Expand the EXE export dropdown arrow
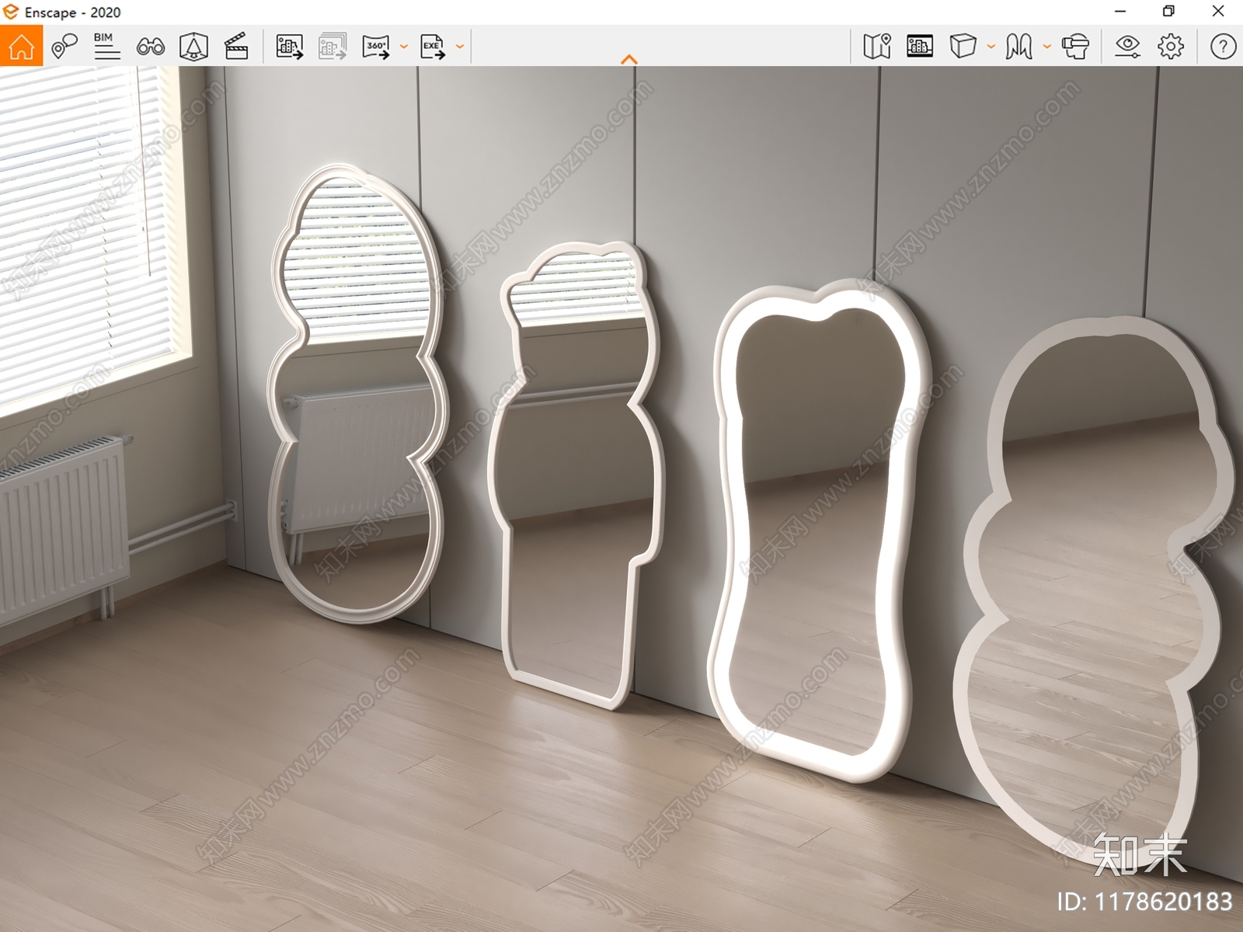 [x=460, y=47]
